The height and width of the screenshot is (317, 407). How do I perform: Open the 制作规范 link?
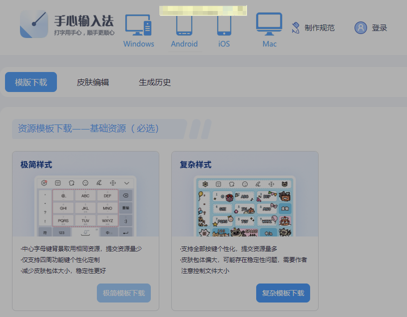[320, 28]
